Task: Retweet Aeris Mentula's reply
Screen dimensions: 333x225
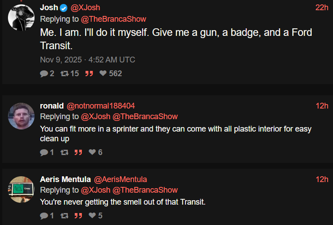Action: tap(64, 216)
